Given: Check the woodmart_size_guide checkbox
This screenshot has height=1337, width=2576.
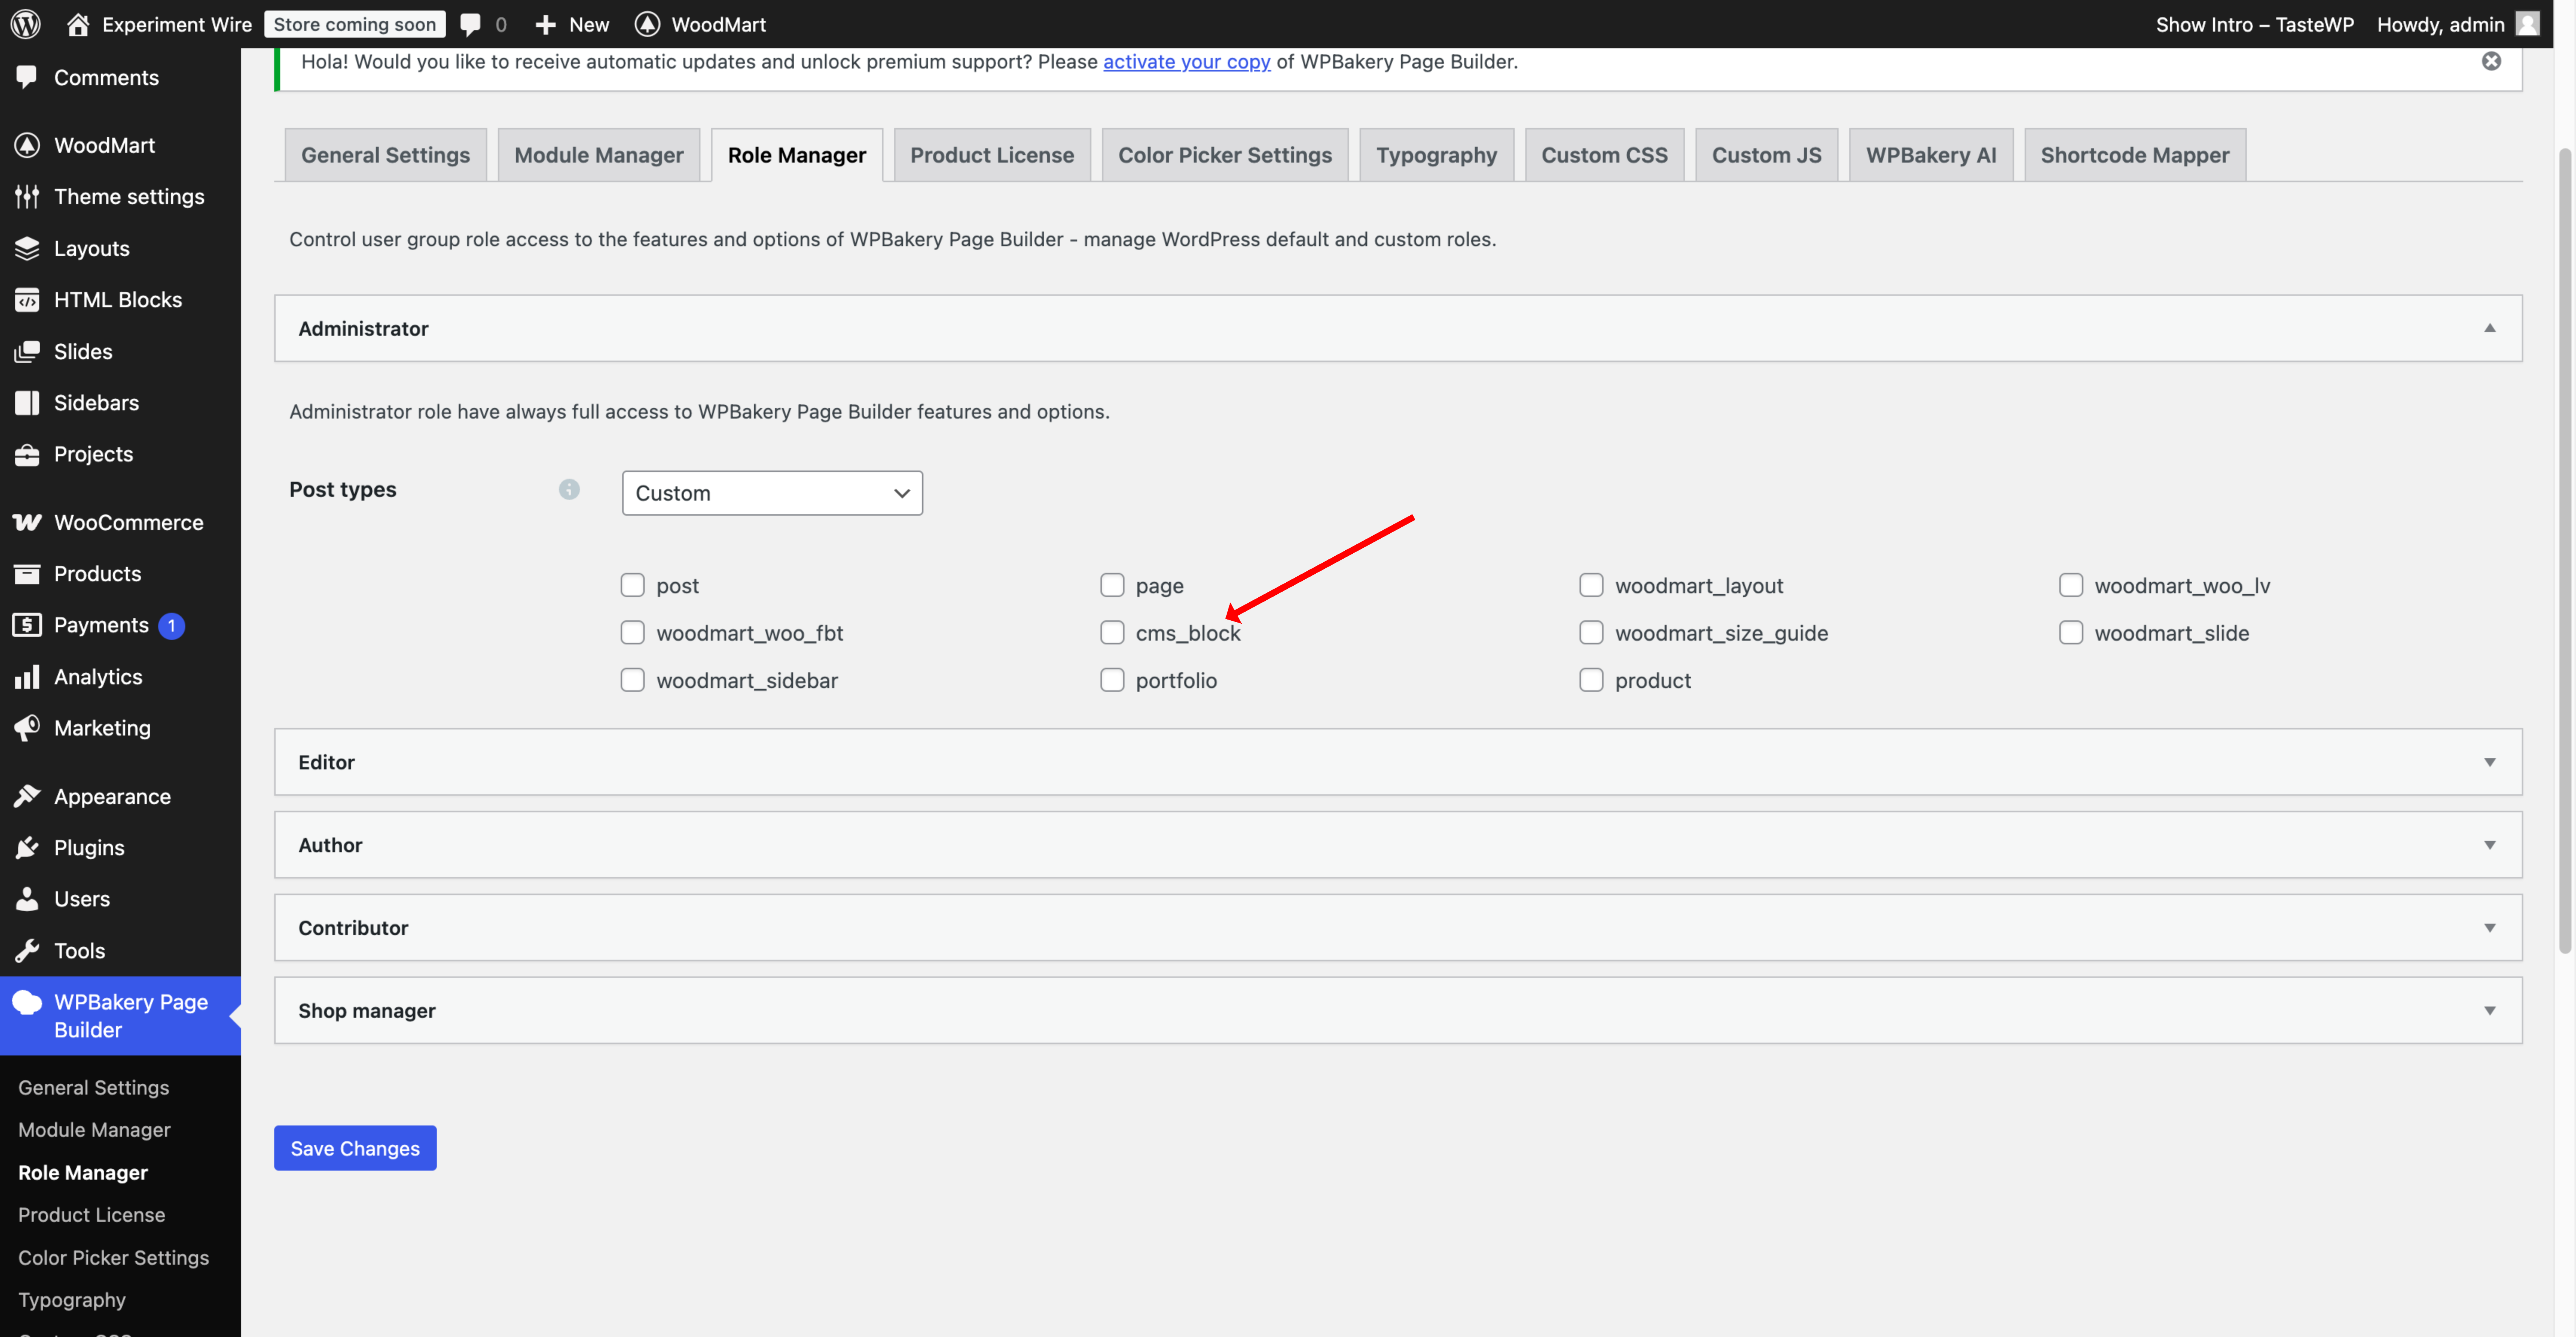Looking at the screenshot, I should (1591, 632).
